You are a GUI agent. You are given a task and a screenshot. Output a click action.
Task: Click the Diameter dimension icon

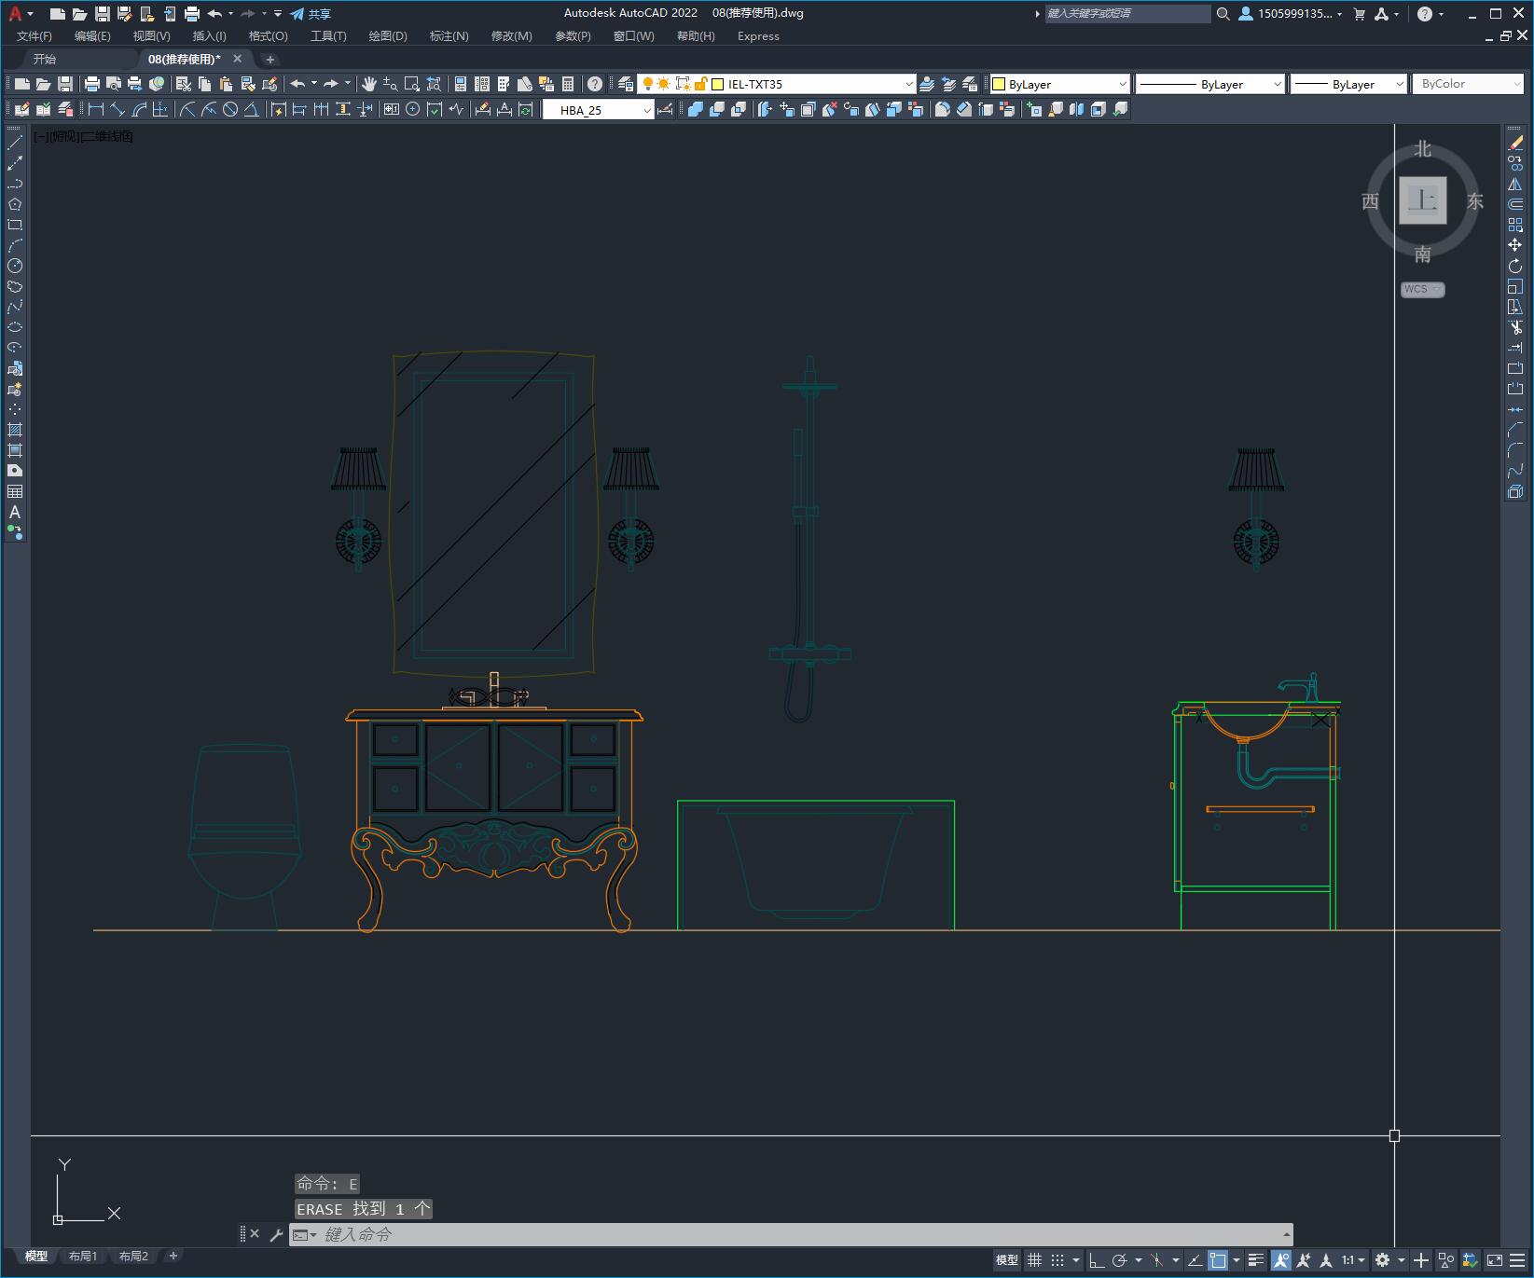pyautogui.click(x=230, y=109)
